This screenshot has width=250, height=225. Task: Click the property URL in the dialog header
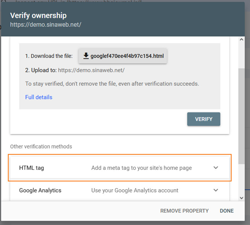click(x=46, y=25)
